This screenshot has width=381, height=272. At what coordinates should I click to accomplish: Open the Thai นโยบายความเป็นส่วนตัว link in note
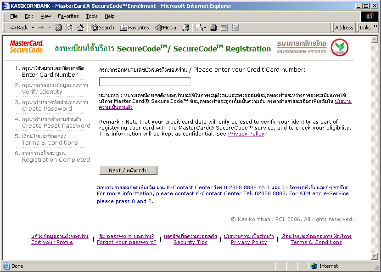tap(343, 101)
